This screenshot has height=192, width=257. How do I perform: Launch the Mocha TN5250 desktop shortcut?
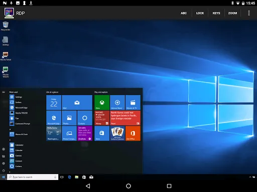tap(6, 72)
